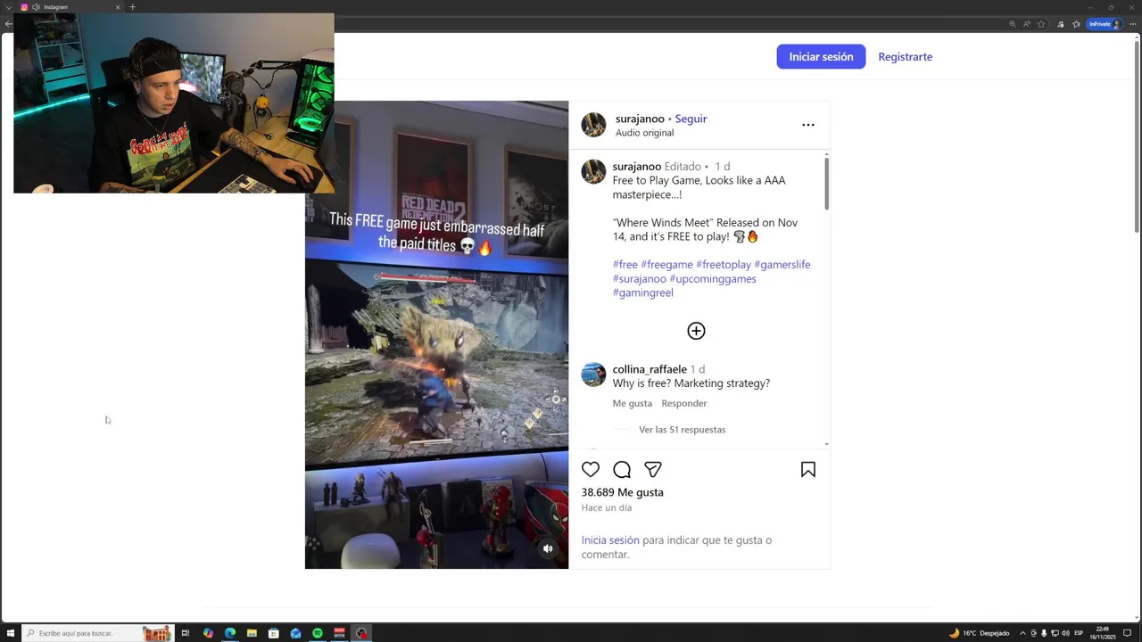Select the Instagram browser tab
The height and width of the screenshot is (642, 1142).
(x=70, y=7)
